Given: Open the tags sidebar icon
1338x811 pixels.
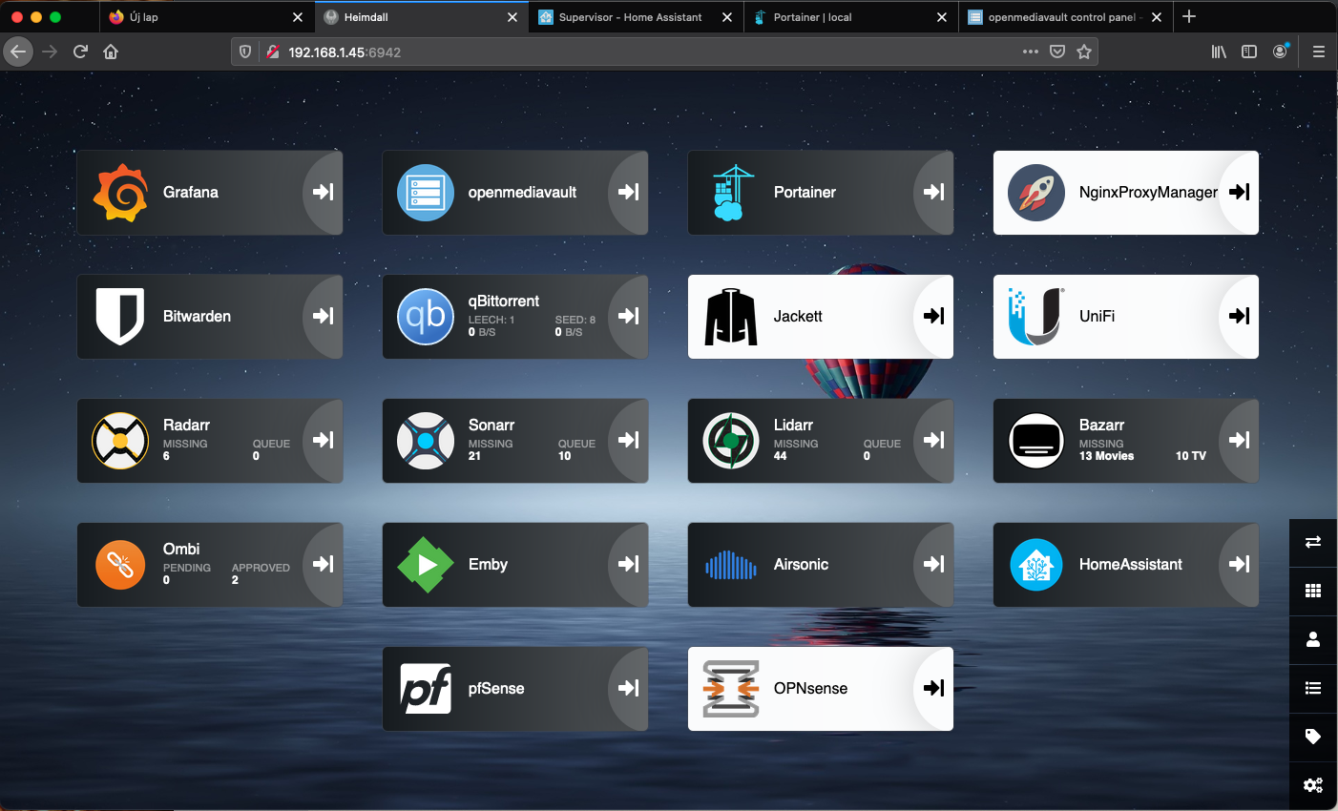Looking at the screenshot, I should [1313, 737].
